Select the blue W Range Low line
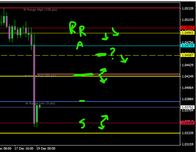 click(x=90, y=102)
